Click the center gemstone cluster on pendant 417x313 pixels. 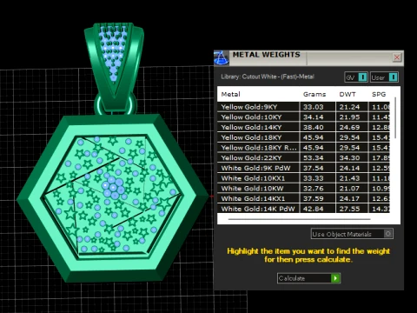coord(113,188)
